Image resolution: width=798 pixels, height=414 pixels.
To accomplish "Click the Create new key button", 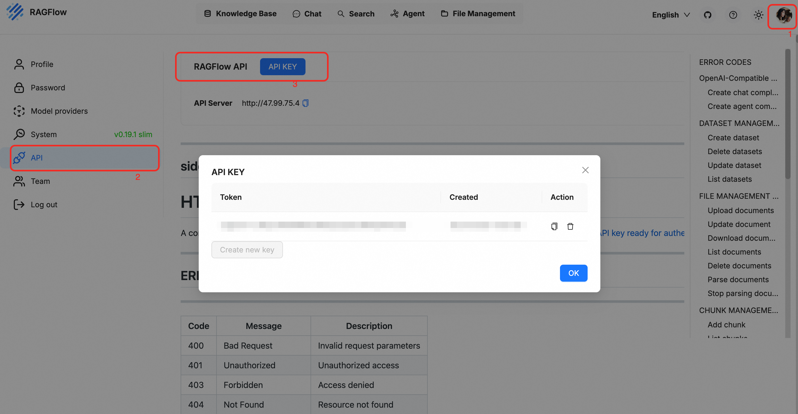I will click(x=247, y=250).
